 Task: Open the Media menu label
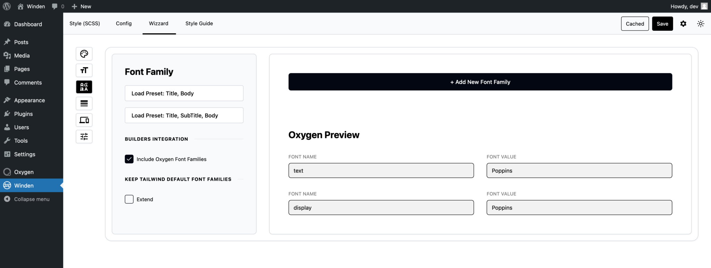(22, 55)
